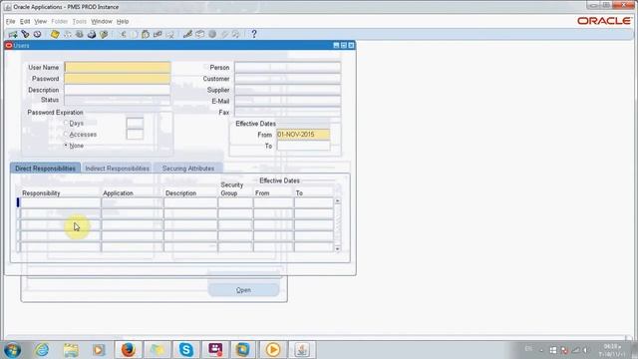Image resolution: width=638 pixels, height=359 pixels.
Task: Click the Find flashlight toolbar icon
Action: [x=25, y=34]
